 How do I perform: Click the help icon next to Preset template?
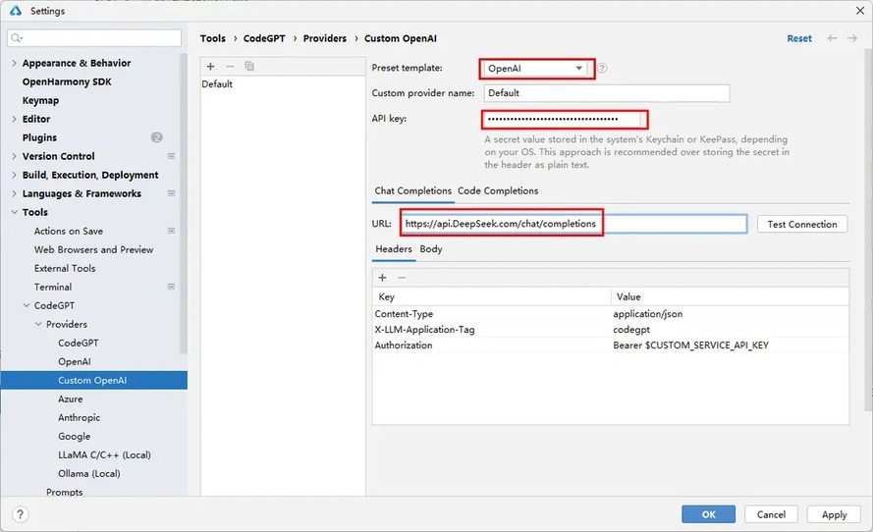[603, 69]
